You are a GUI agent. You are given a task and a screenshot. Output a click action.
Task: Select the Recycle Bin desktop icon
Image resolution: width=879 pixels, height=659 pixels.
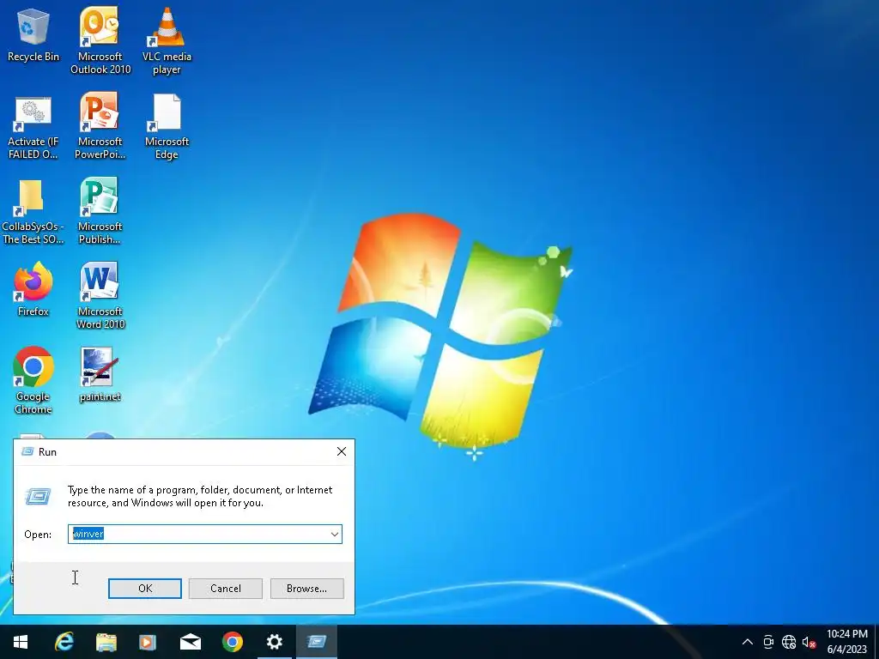coord(33,34)
